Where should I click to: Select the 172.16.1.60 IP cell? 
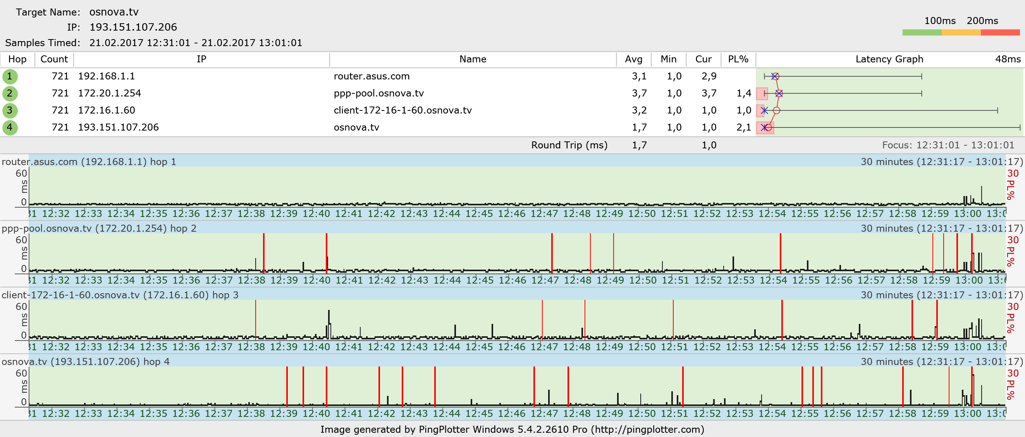106,111
